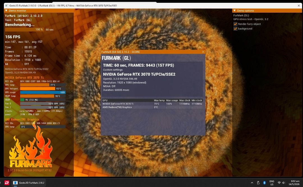This screenshot has width=303, height=187.
Task: Click the fan 0 bar at 1670 RPM
Action: 43,103
